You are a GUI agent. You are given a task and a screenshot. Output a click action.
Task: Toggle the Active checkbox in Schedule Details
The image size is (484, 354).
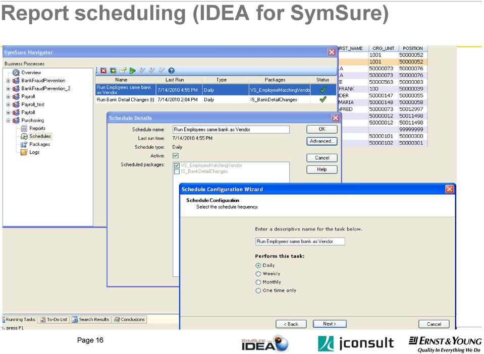click(x=175, y=156)
